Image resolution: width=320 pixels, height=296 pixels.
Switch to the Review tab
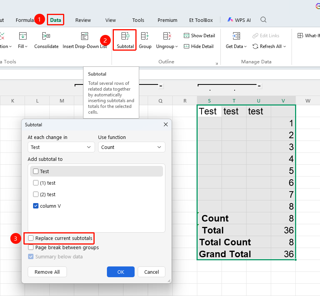[83, 20]
